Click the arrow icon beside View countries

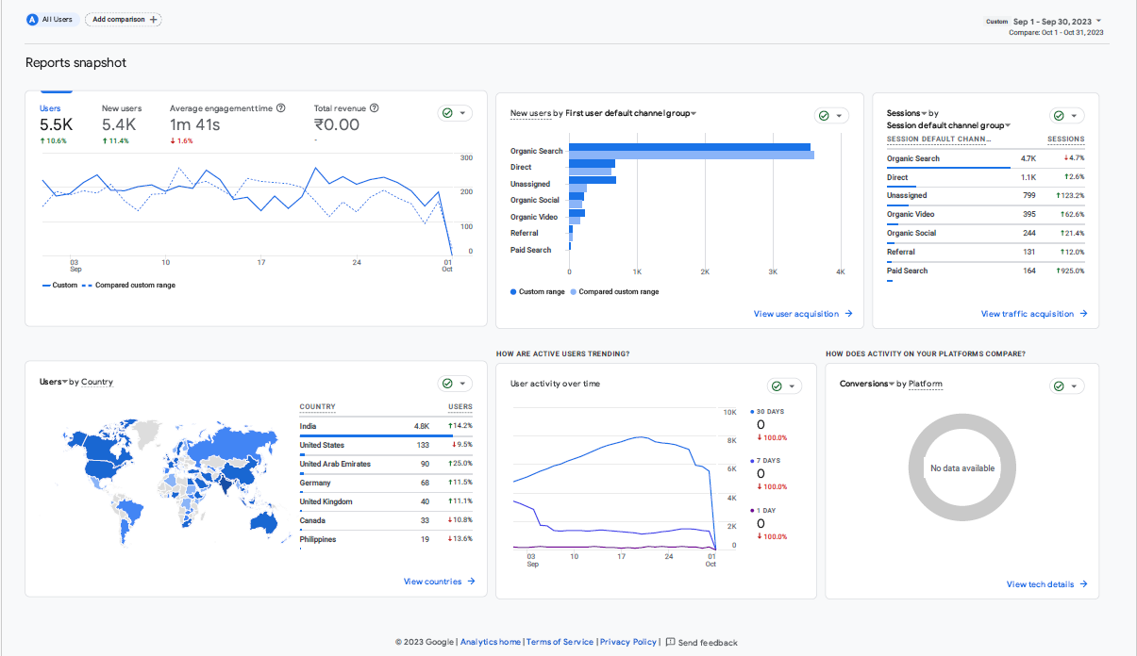(472, 582)
